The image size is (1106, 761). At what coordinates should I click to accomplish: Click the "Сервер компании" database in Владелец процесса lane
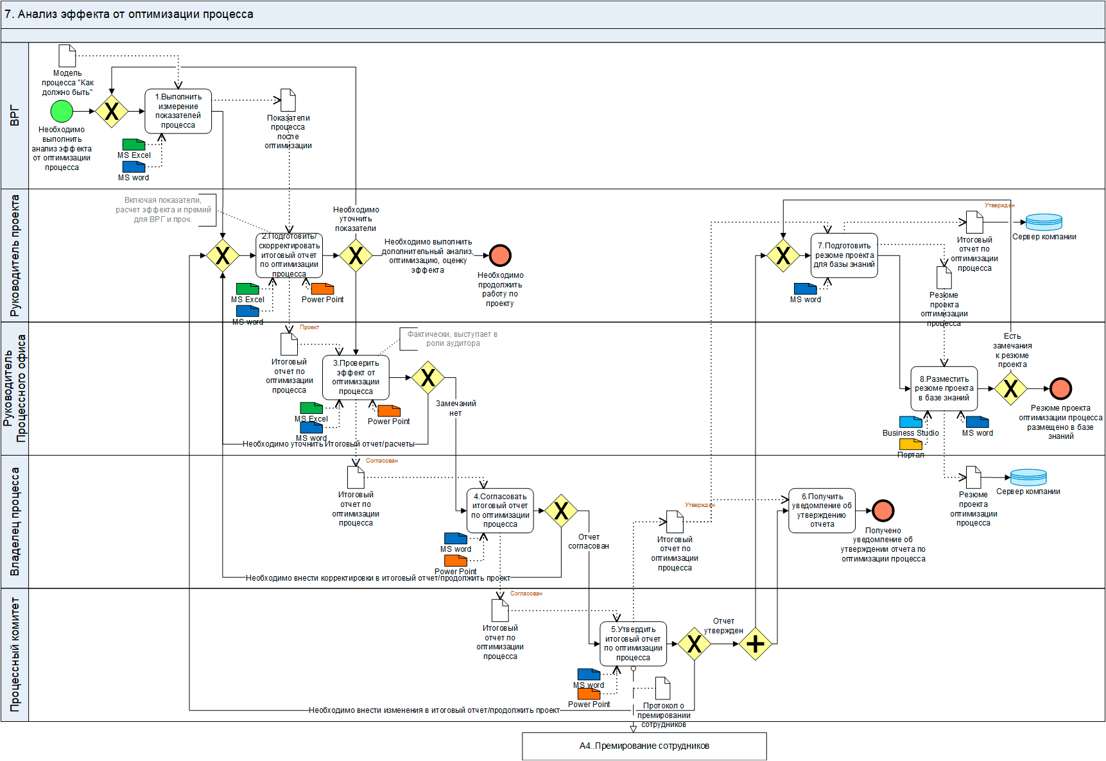(x=1028, y=477)
